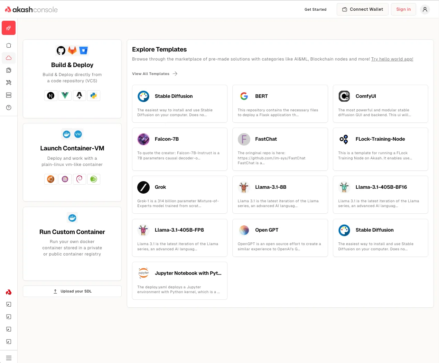Click the Akash Console logo
Screen dimensions: 439x363
(x=31, y=10)
